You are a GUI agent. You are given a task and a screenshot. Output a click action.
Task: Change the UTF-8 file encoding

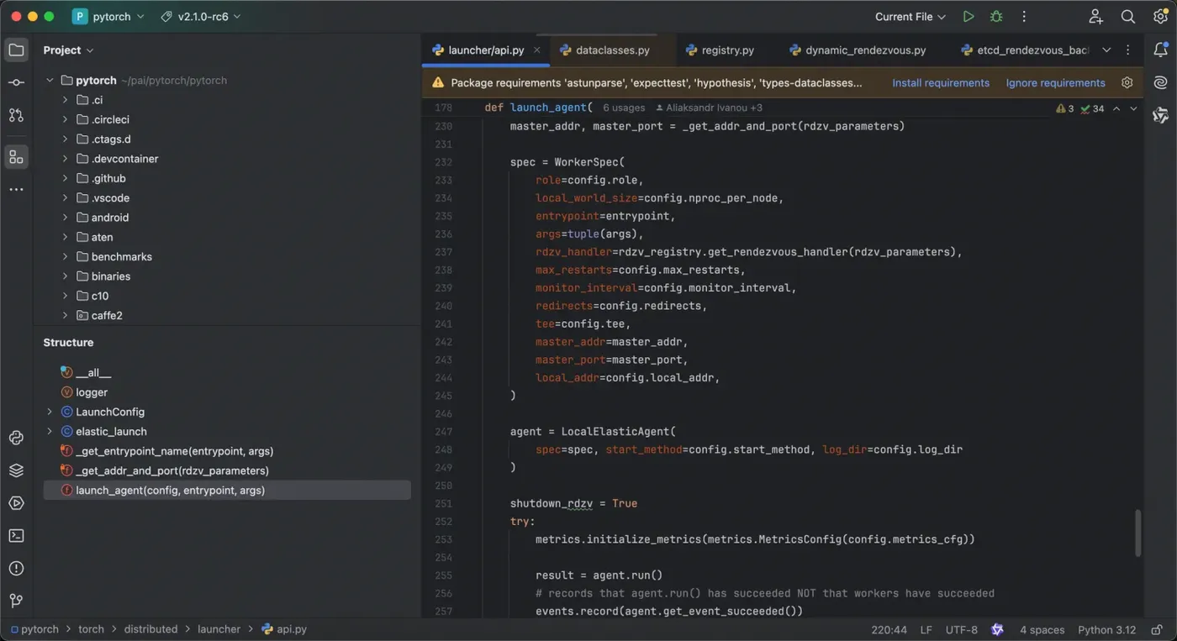click(x=962, y=629)
